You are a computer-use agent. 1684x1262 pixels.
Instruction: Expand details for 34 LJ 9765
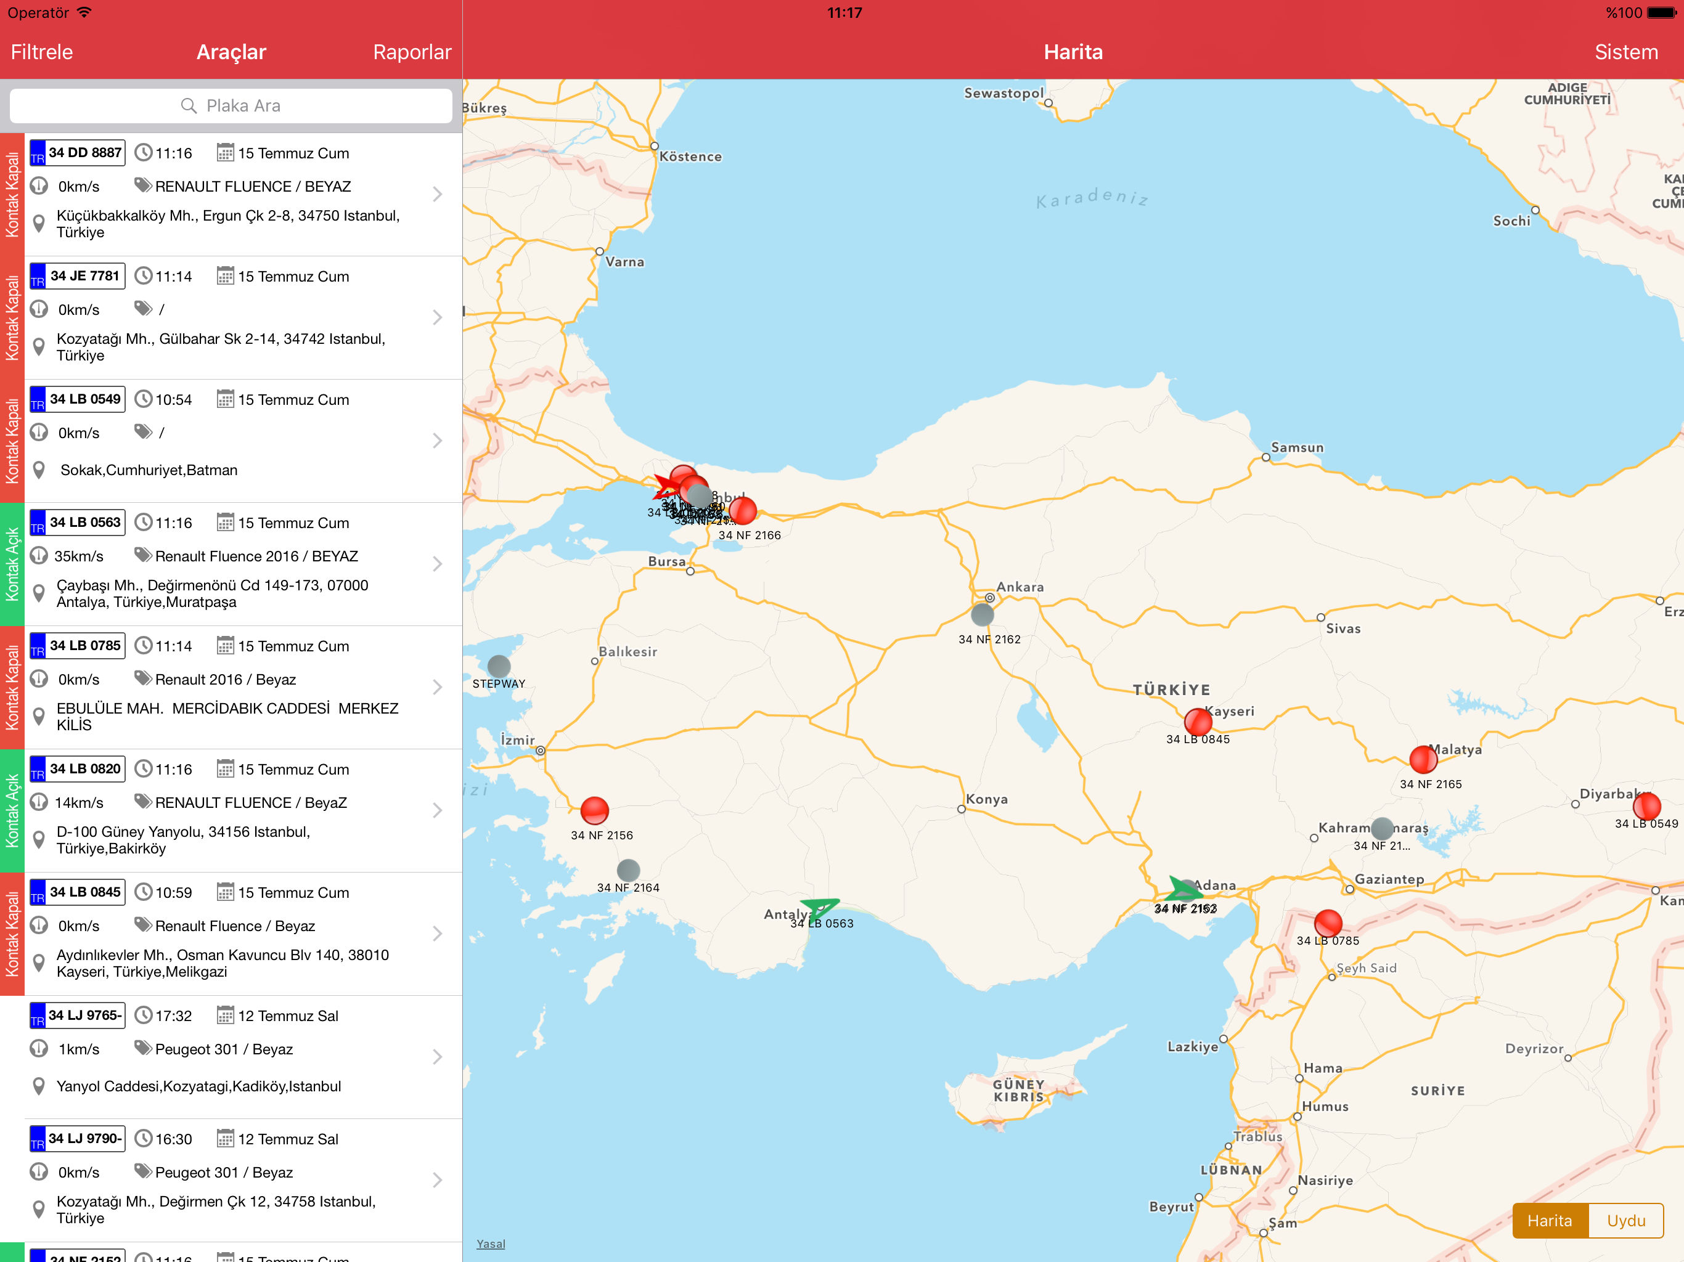(x=437, y=1057)
